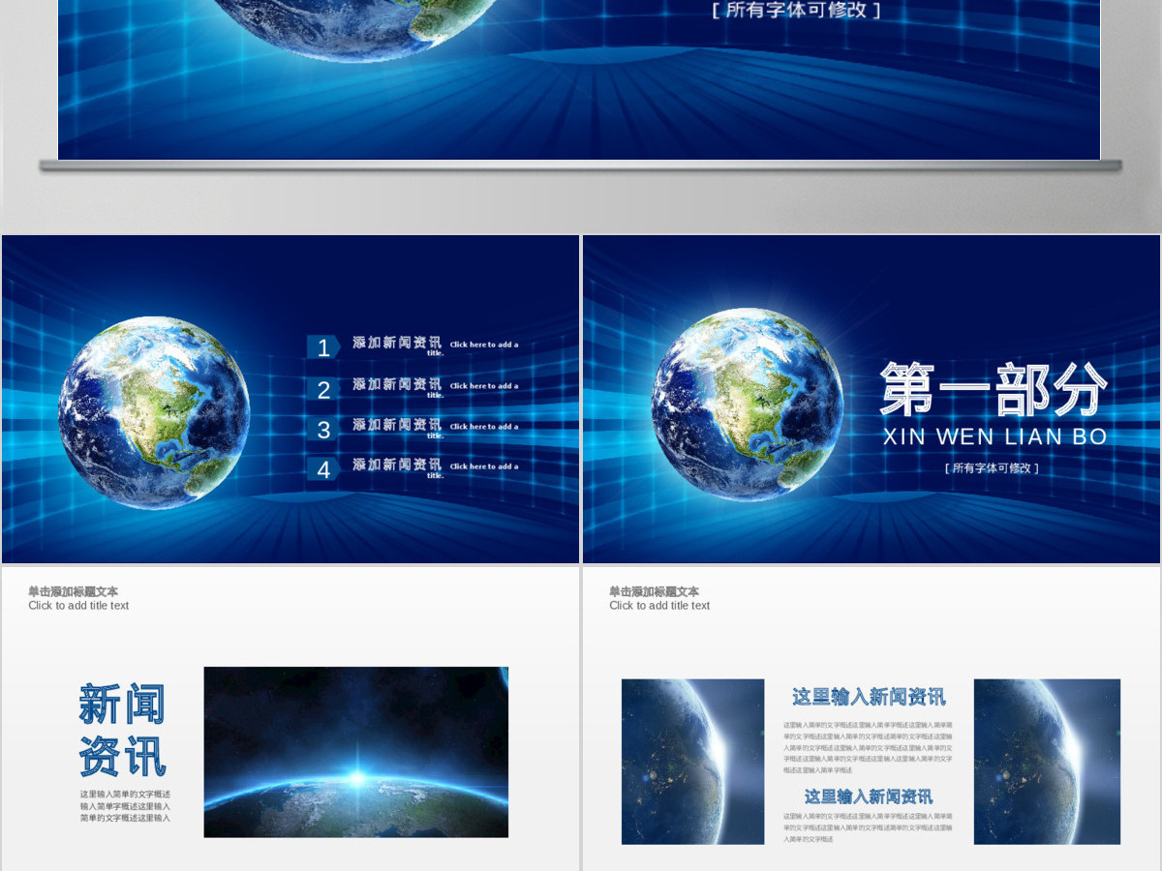Click the number 2 agenda marker

tap(323, 389)
